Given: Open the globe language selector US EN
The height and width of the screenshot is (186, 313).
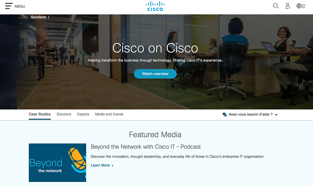Looking at the screenshot, I should pyautogui.click(x=301, y=6).
